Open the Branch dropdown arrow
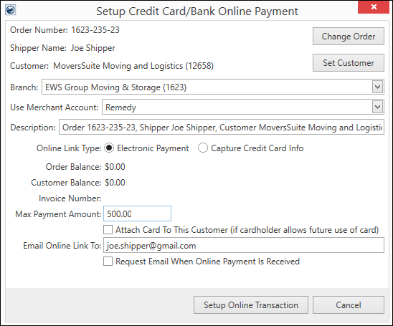The height and width of the screenshot is (326, 393). [377, 87]
